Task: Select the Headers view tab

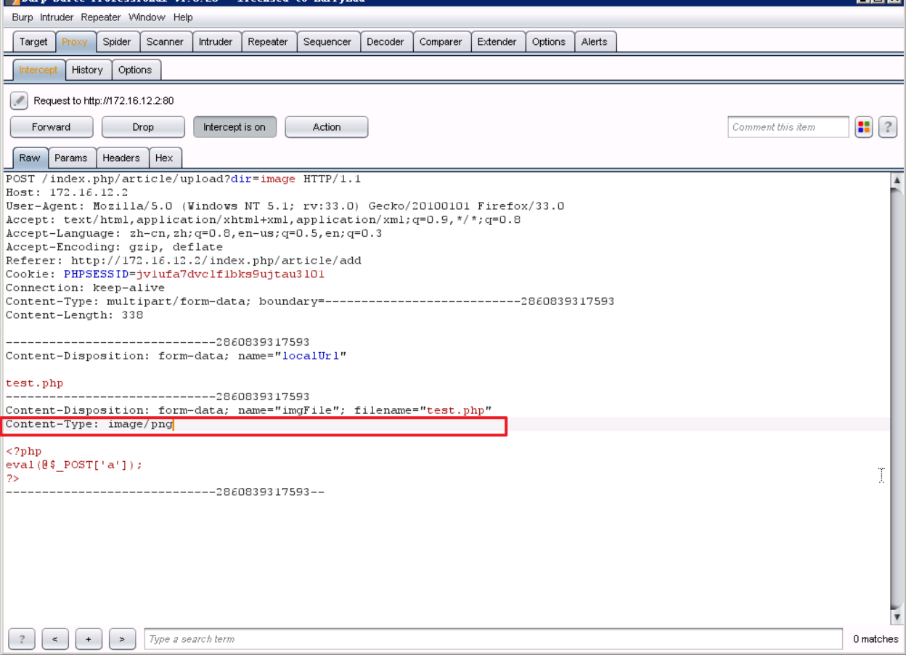Action: click(x=121, y=158)
